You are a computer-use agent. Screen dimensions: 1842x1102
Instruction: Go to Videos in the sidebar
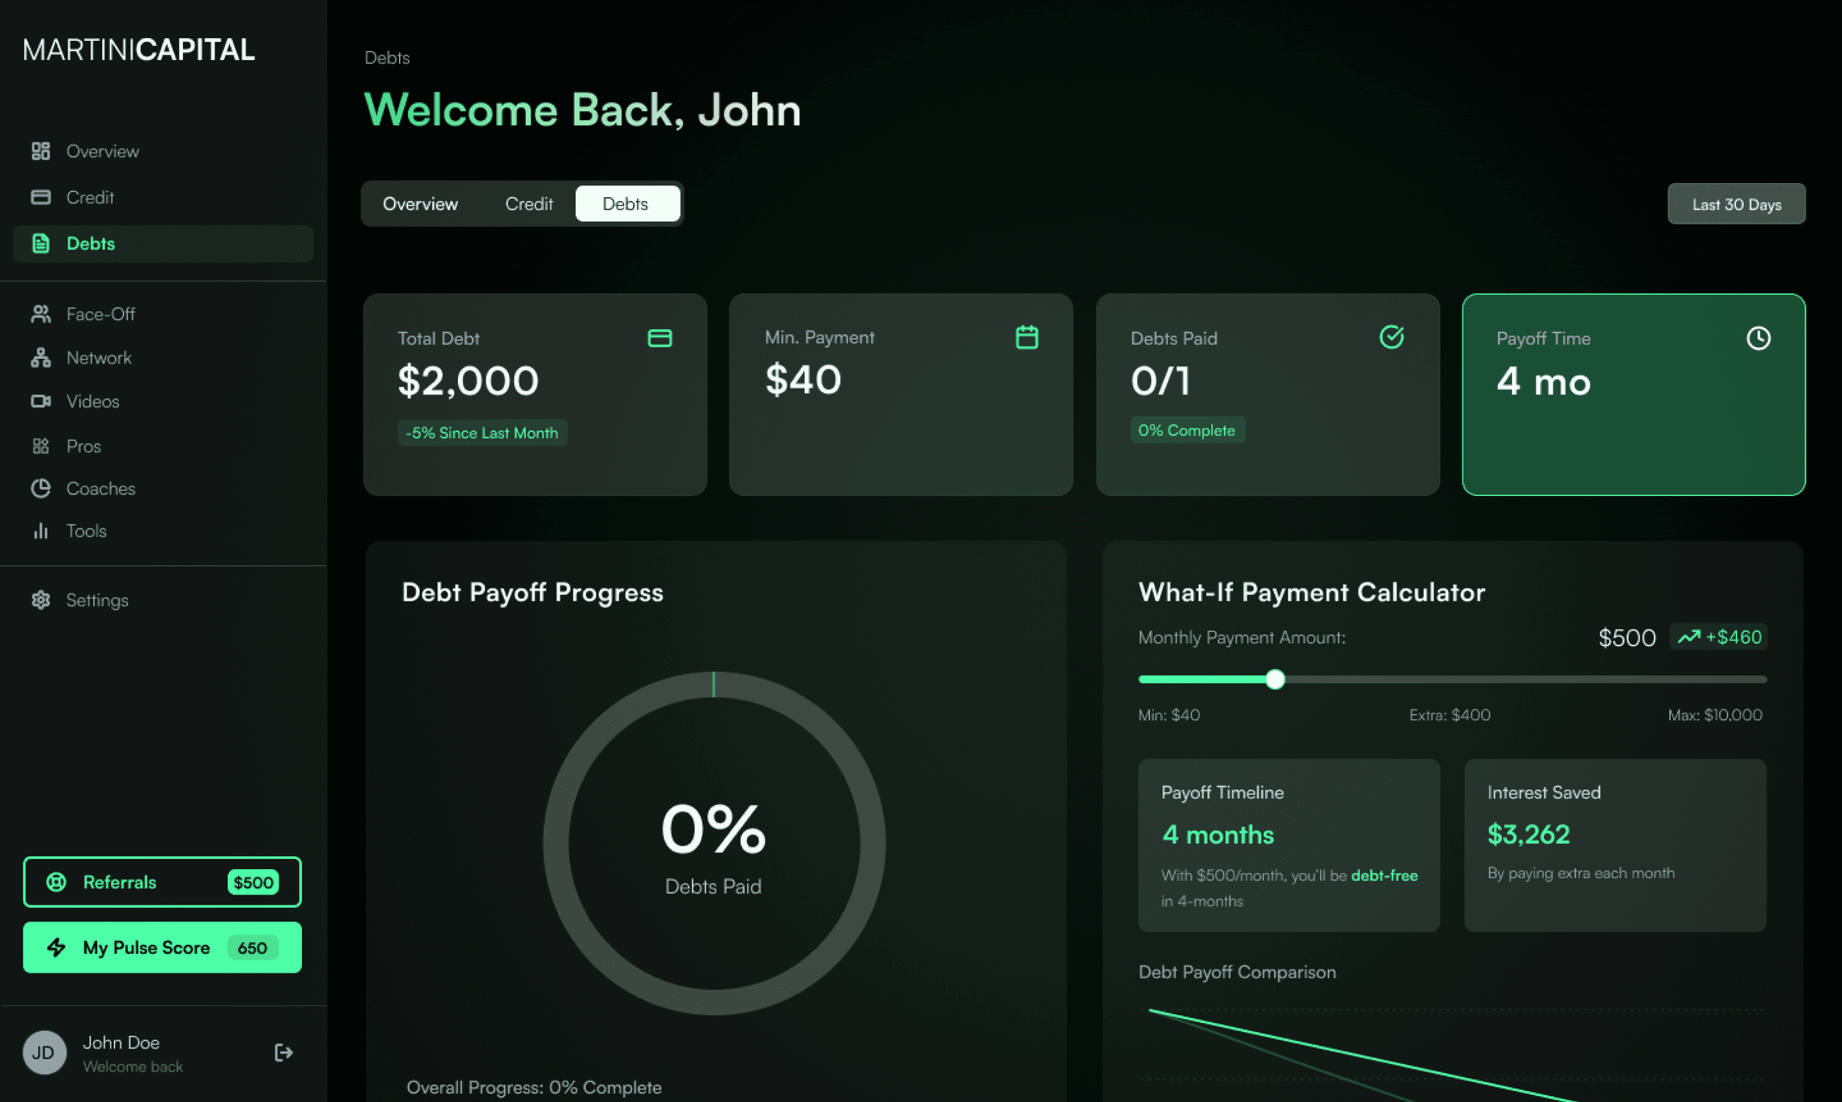coord(92,401)
